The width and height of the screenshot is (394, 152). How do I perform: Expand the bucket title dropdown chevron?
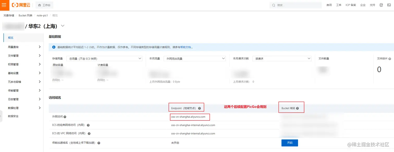pyautogui.click(x=63, y=26)
